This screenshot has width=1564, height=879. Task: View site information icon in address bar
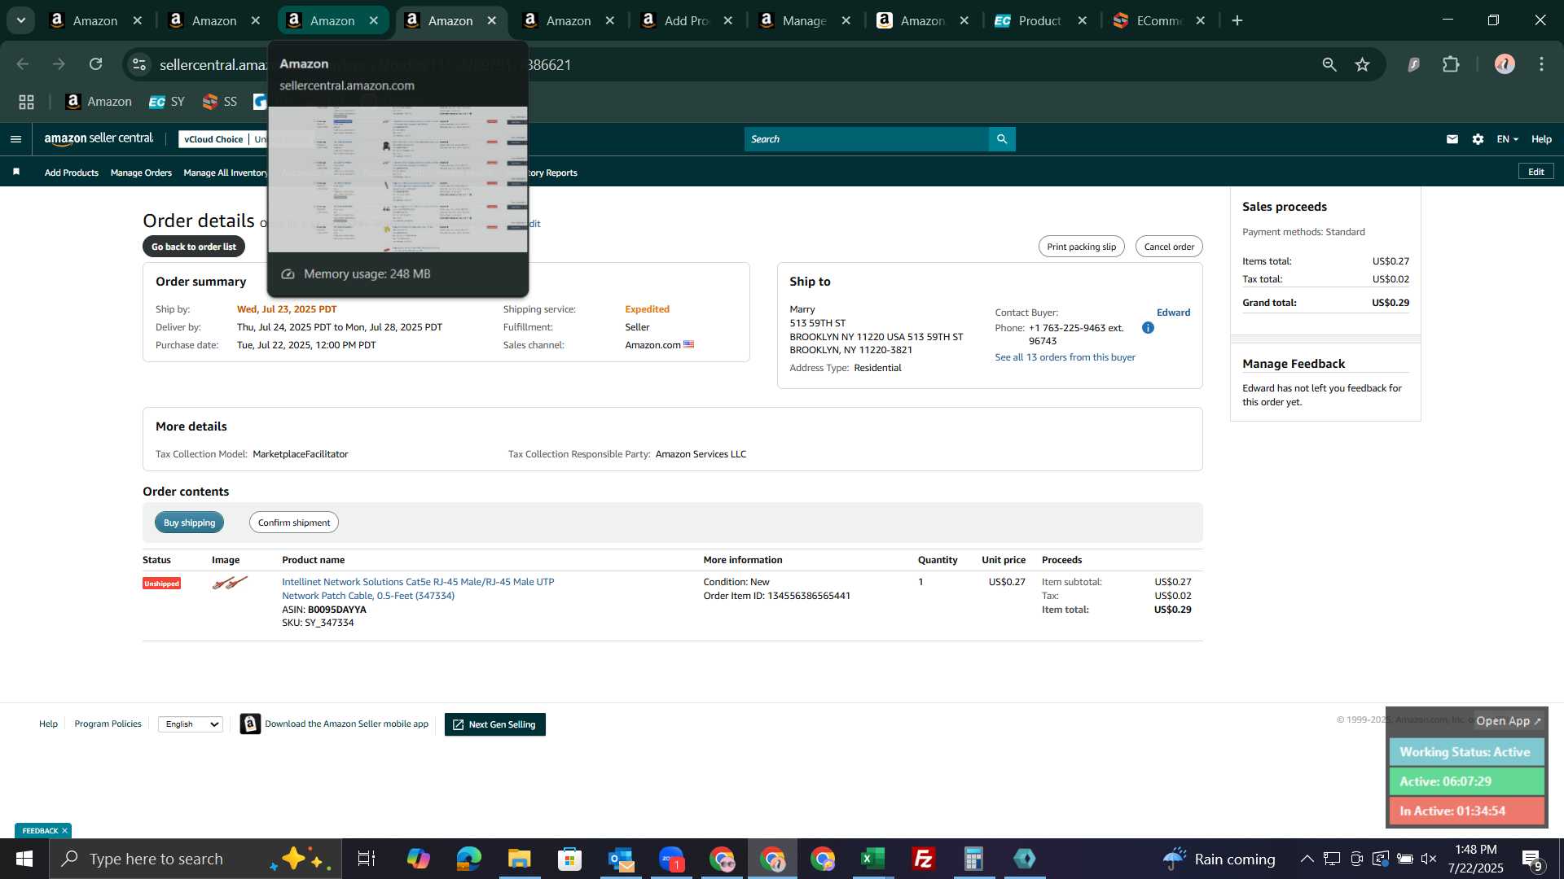click(x=139, y=64)
